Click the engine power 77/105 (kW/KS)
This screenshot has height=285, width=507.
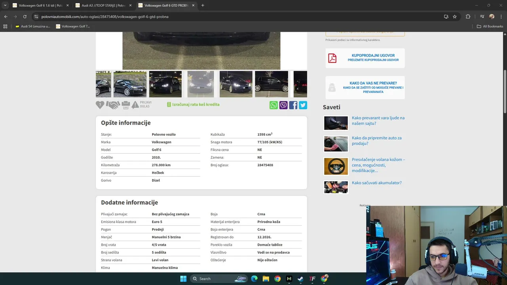(270, 142)
